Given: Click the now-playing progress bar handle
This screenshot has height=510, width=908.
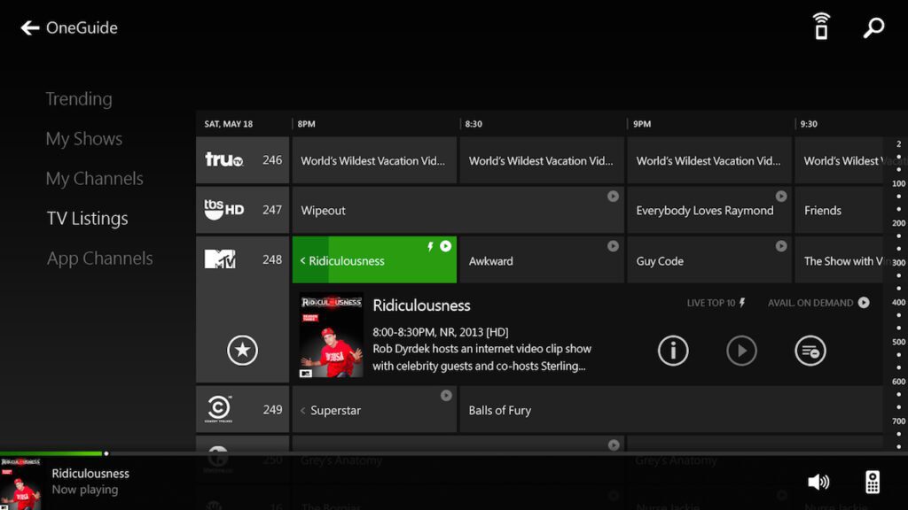Looking at the screenshot, I should 106,453.
